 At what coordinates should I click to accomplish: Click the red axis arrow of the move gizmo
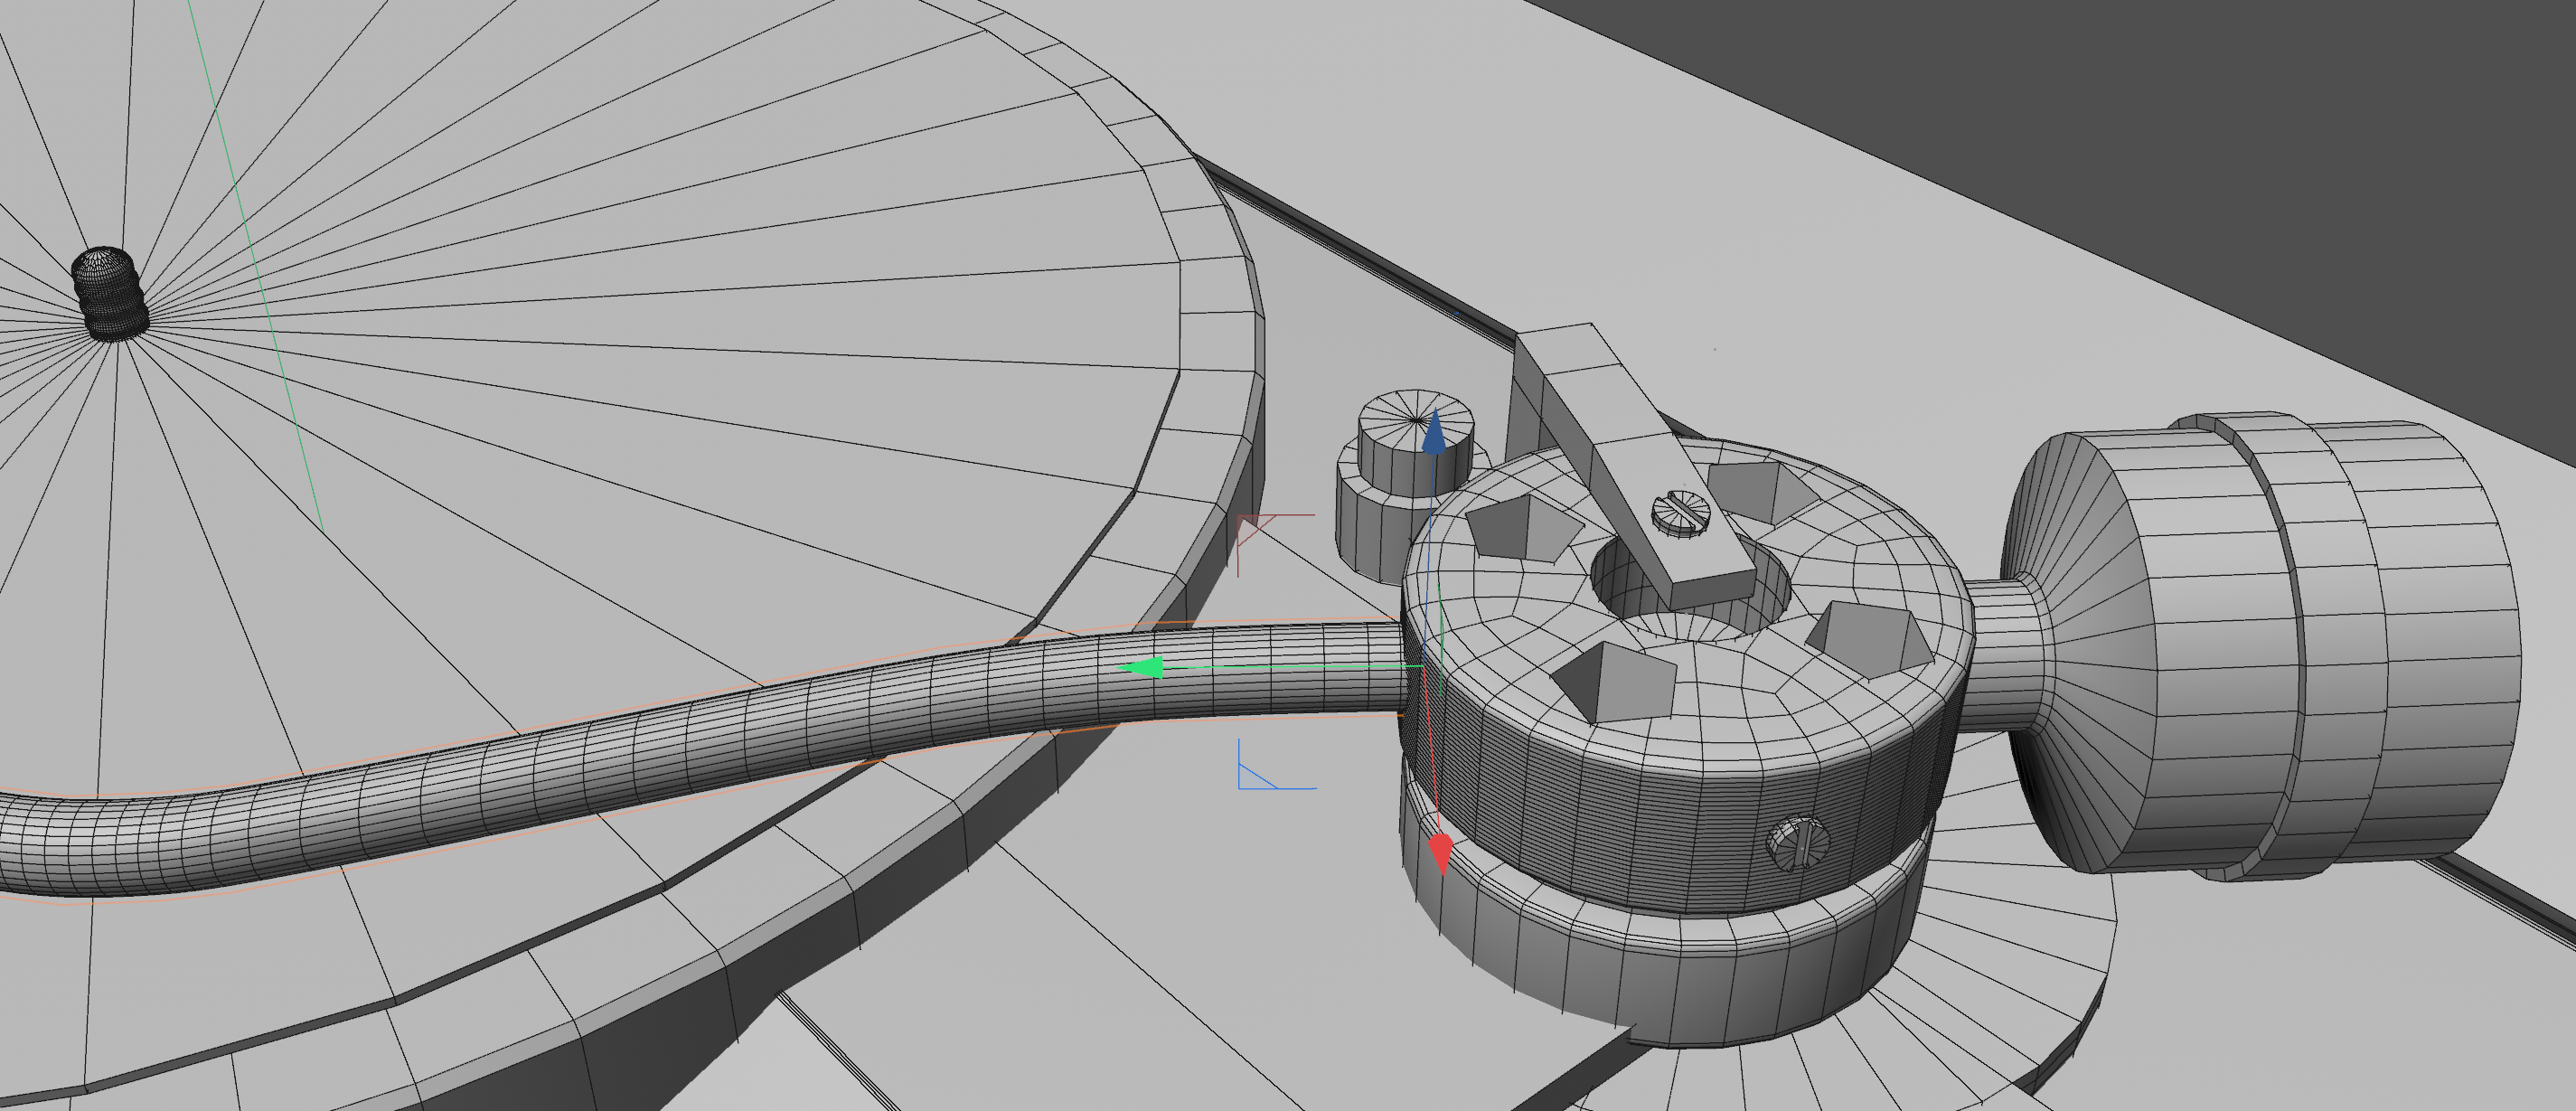(1441, 855)
